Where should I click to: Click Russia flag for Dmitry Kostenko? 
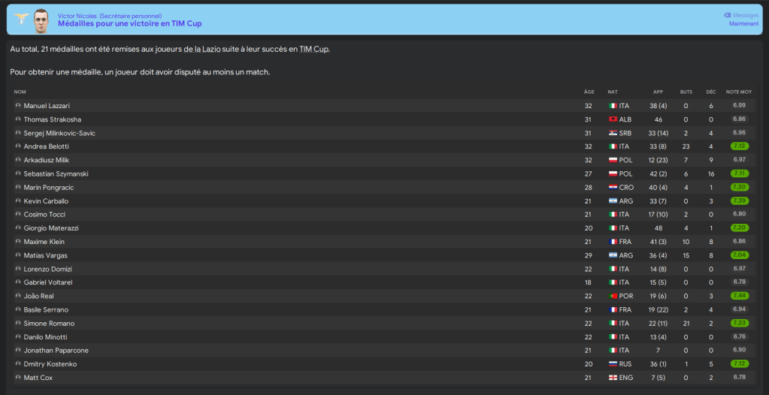(613, 363)
